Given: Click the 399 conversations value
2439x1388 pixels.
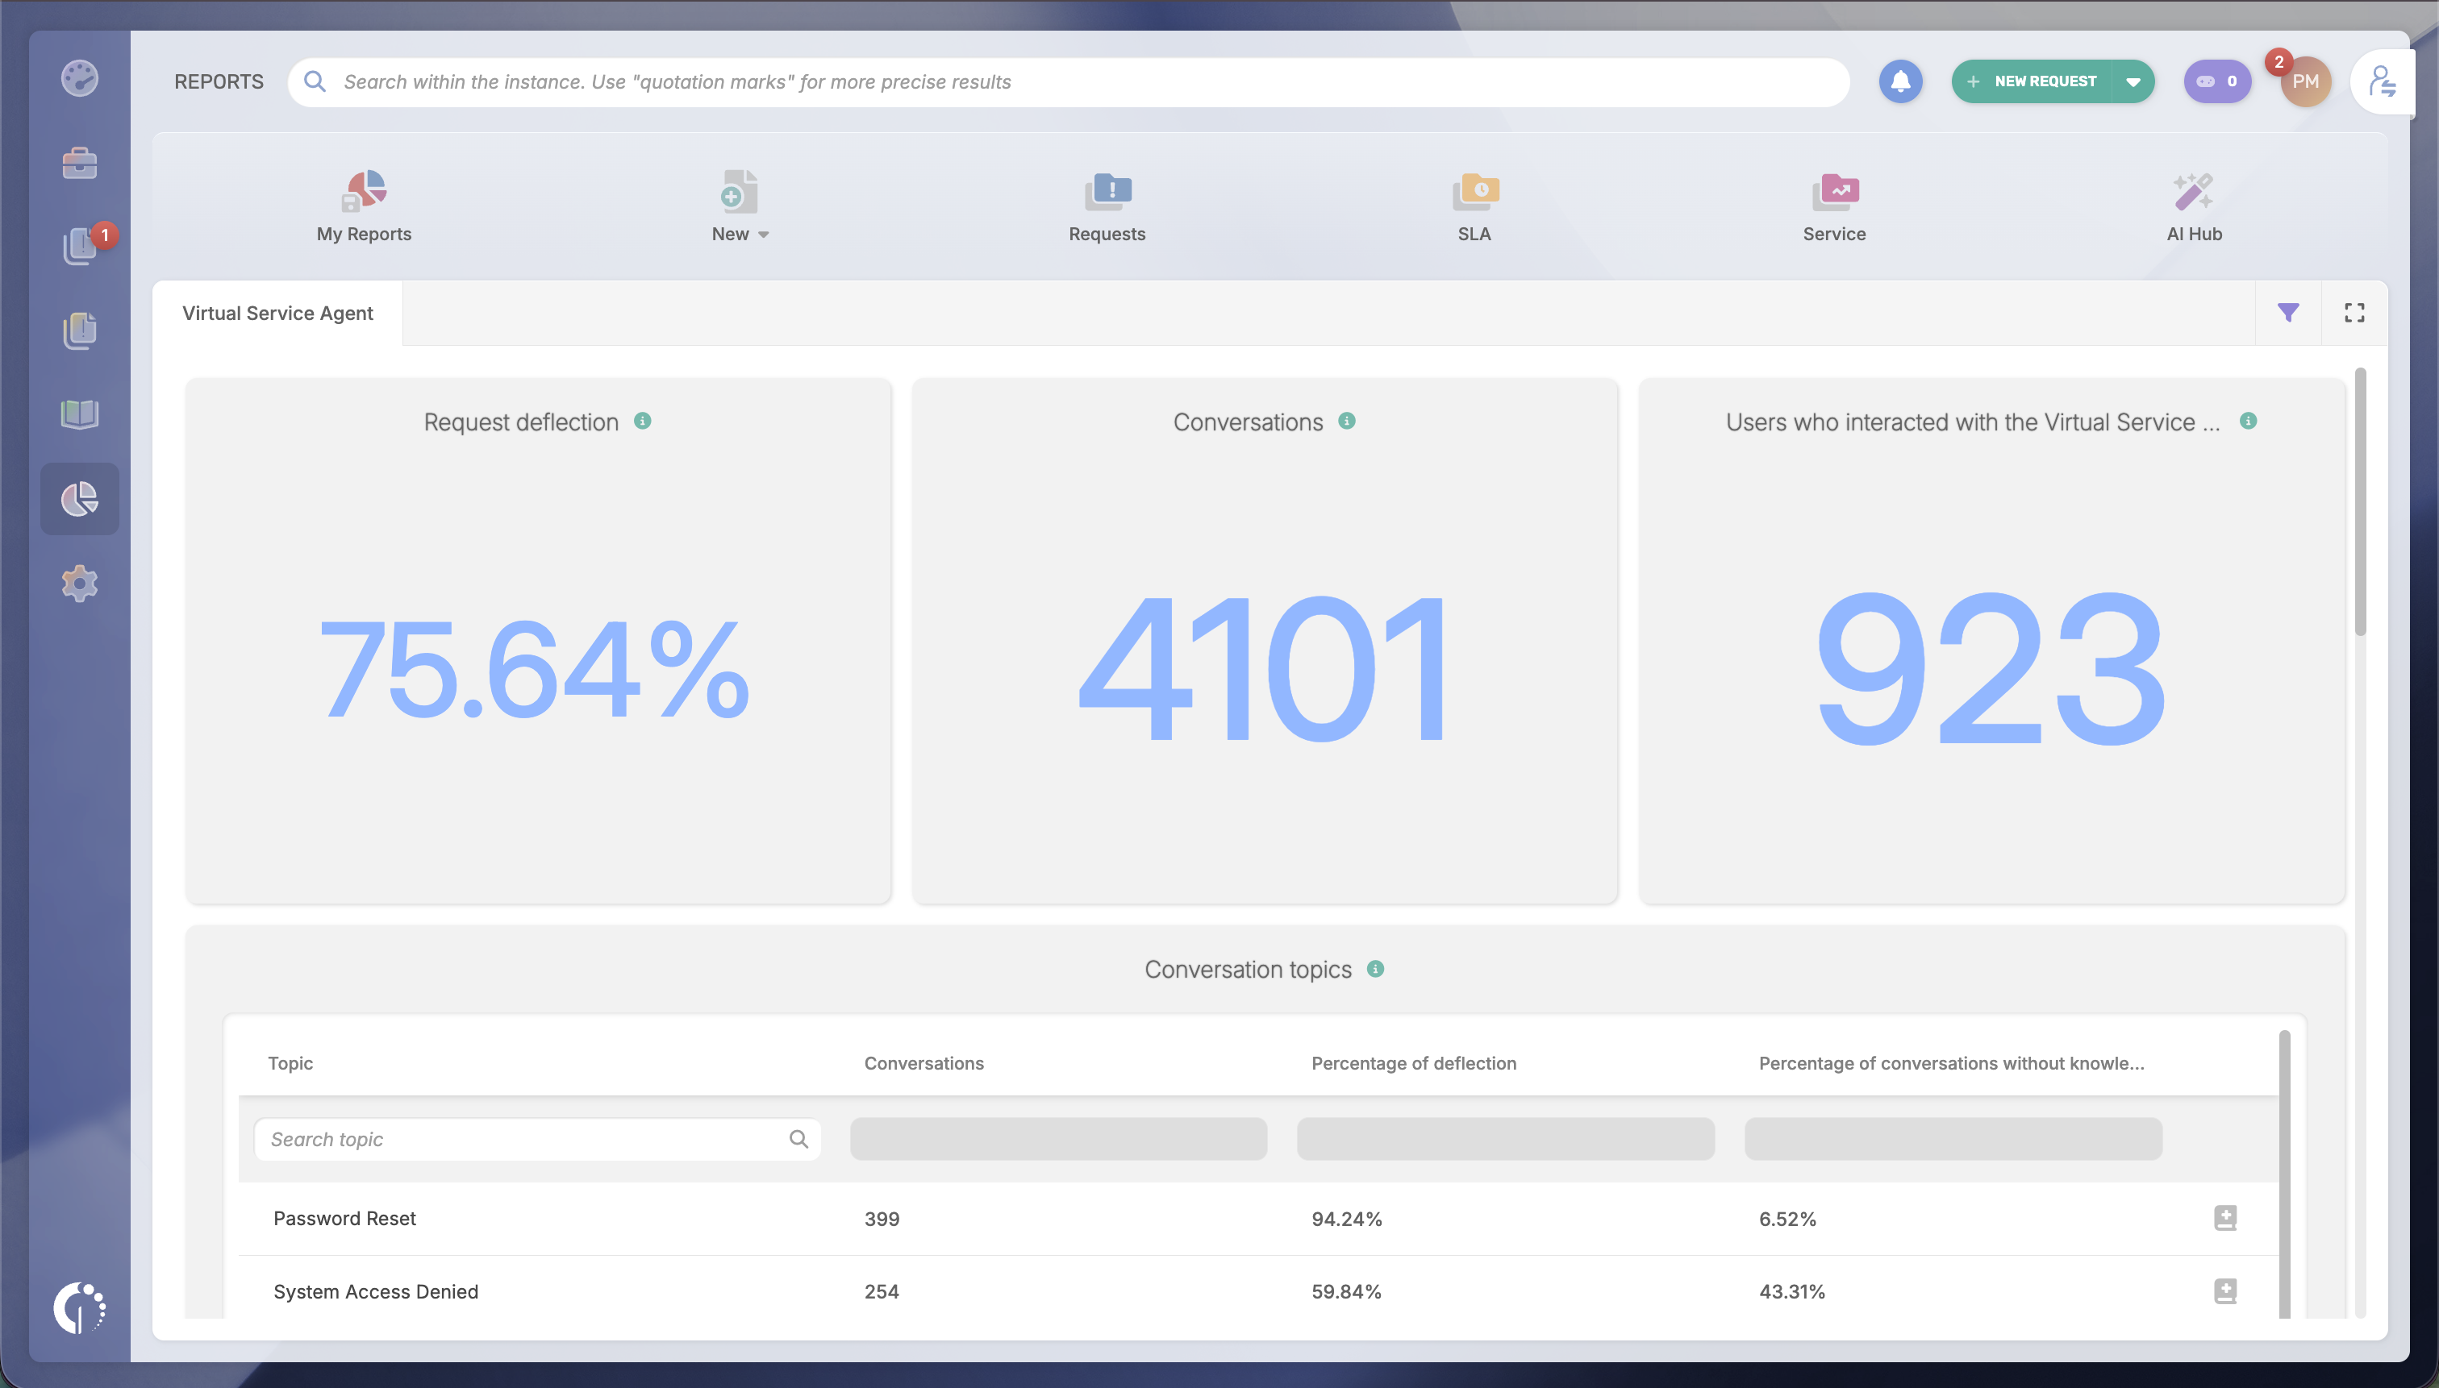Looking at the screenshot, I should click(882, 1218).
